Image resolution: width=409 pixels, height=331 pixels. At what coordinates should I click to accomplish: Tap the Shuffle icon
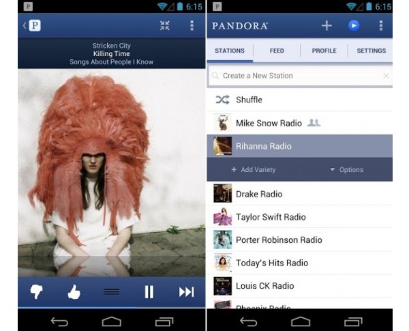[x=222, y=100]
